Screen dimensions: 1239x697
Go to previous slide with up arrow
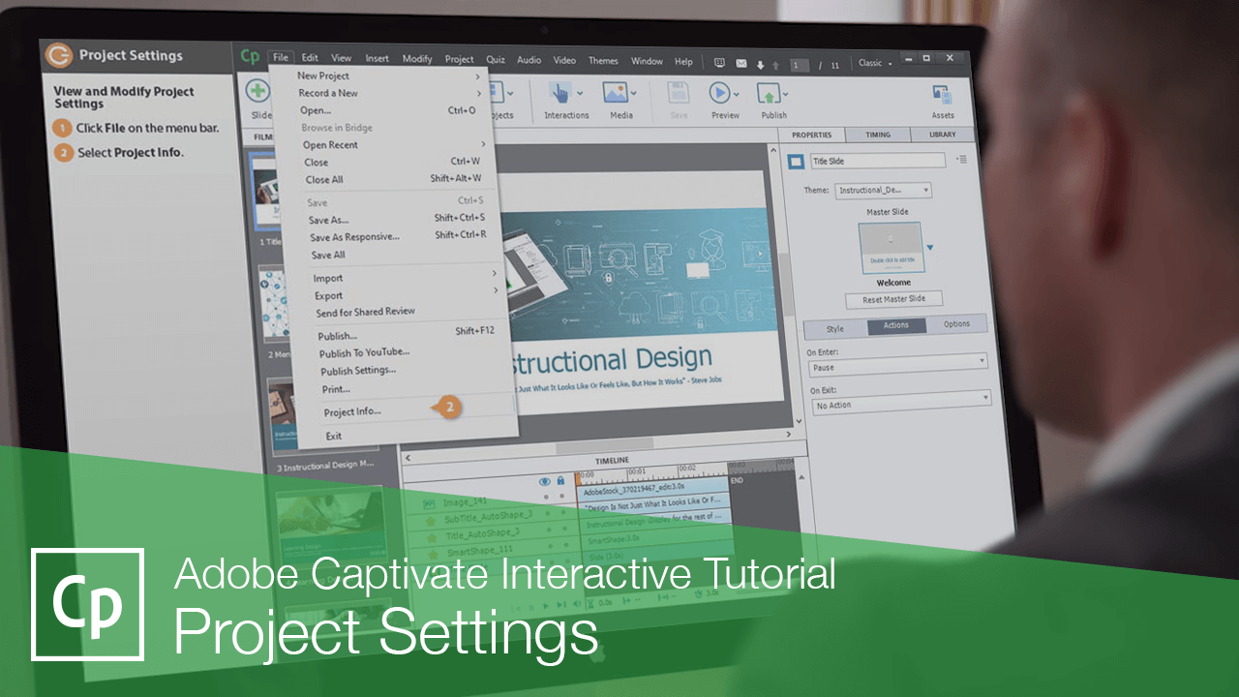[x=774, y=65]
